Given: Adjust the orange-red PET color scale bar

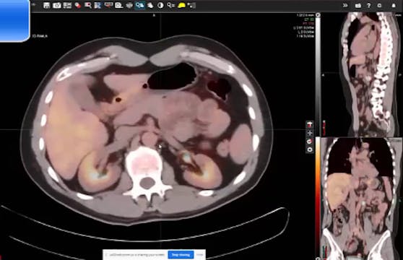Looking at the screenshot, I should [x=318, y=196].
